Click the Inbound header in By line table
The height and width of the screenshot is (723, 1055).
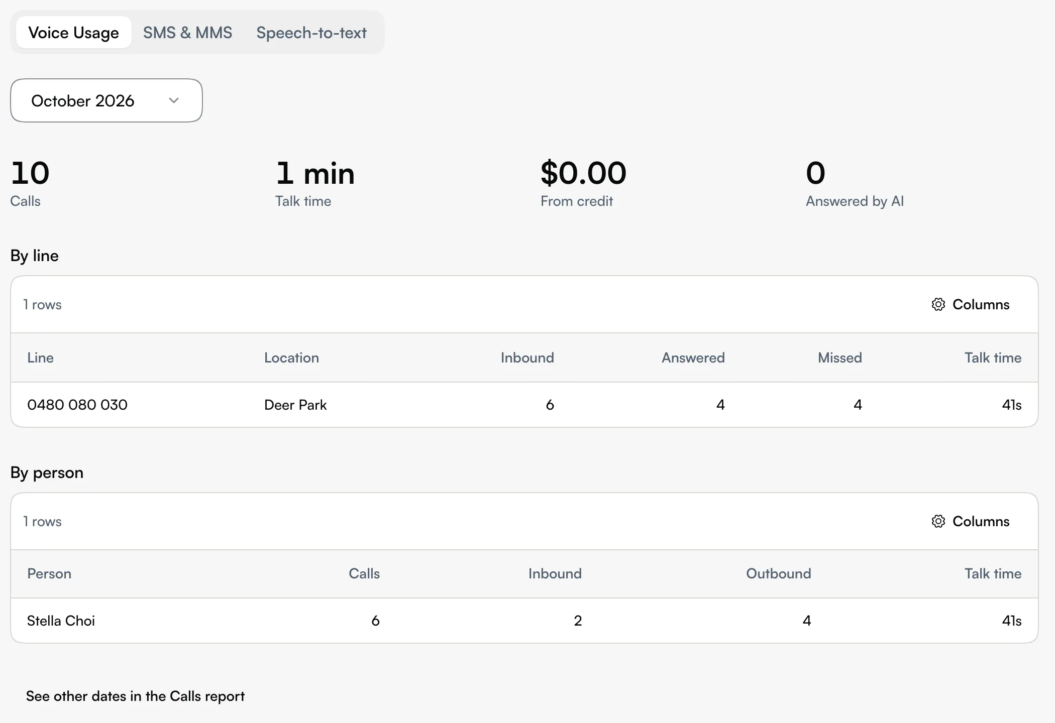click(527, 357)
